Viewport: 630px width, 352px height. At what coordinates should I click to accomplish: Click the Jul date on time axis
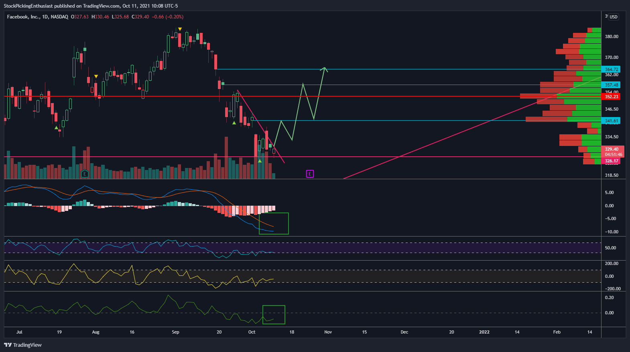(19, 332)
